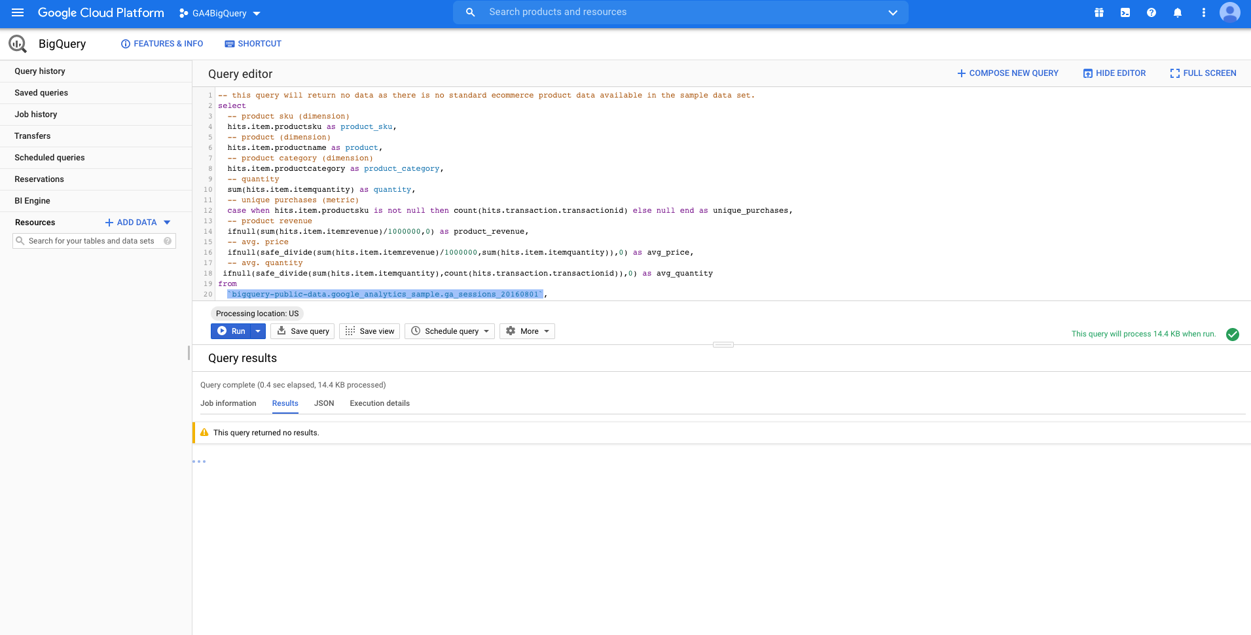Open the gift free trial icon

pyautogui.click(x=1099, y=12)
